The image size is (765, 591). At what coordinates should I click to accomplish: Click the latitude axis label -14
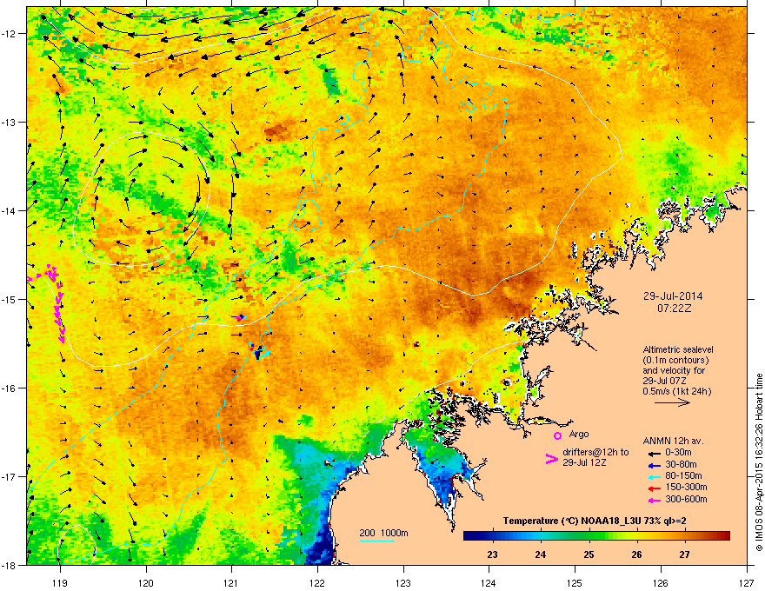pyautogui.click(x=10, y=210)
